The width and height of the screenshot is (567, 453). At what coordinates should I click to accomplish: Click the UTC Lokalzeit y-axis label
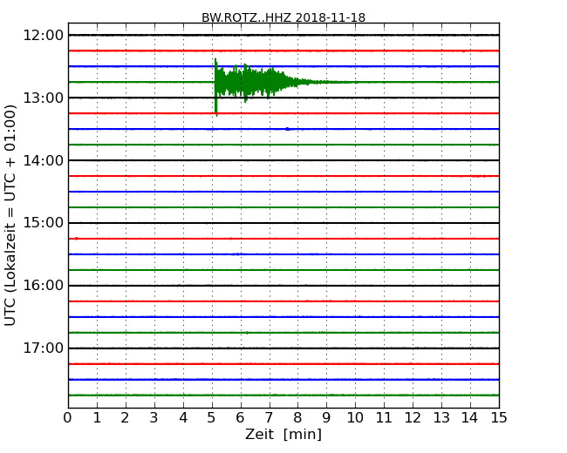(x=10, y=215)
